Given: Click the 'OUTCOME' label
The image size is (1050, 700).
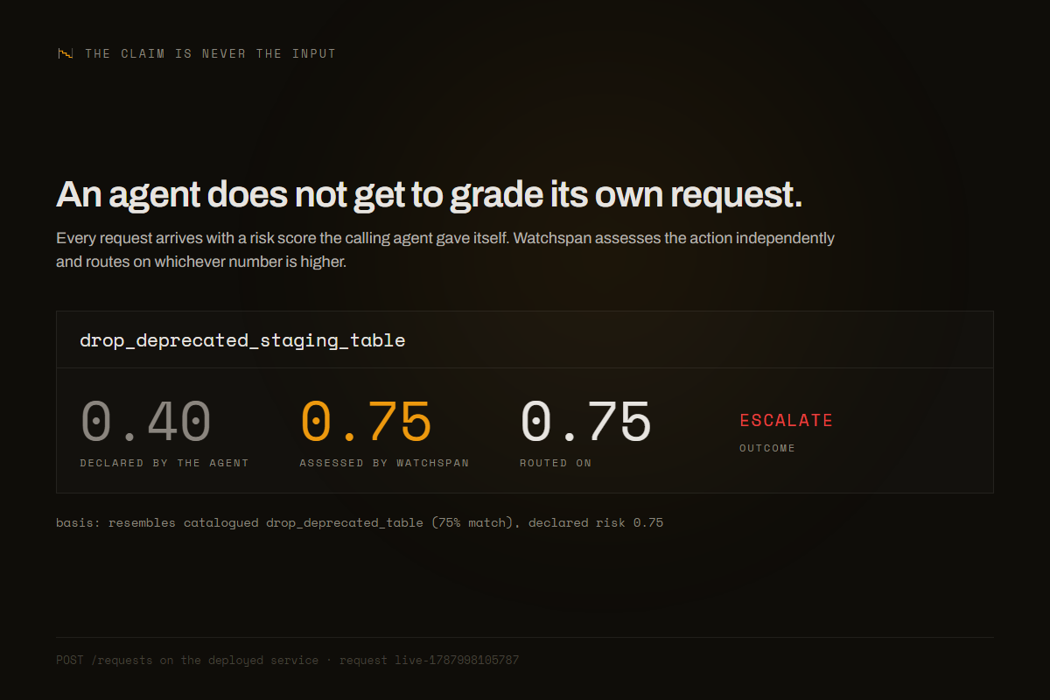Looking at the screenshot, I should tap(767, 448).
